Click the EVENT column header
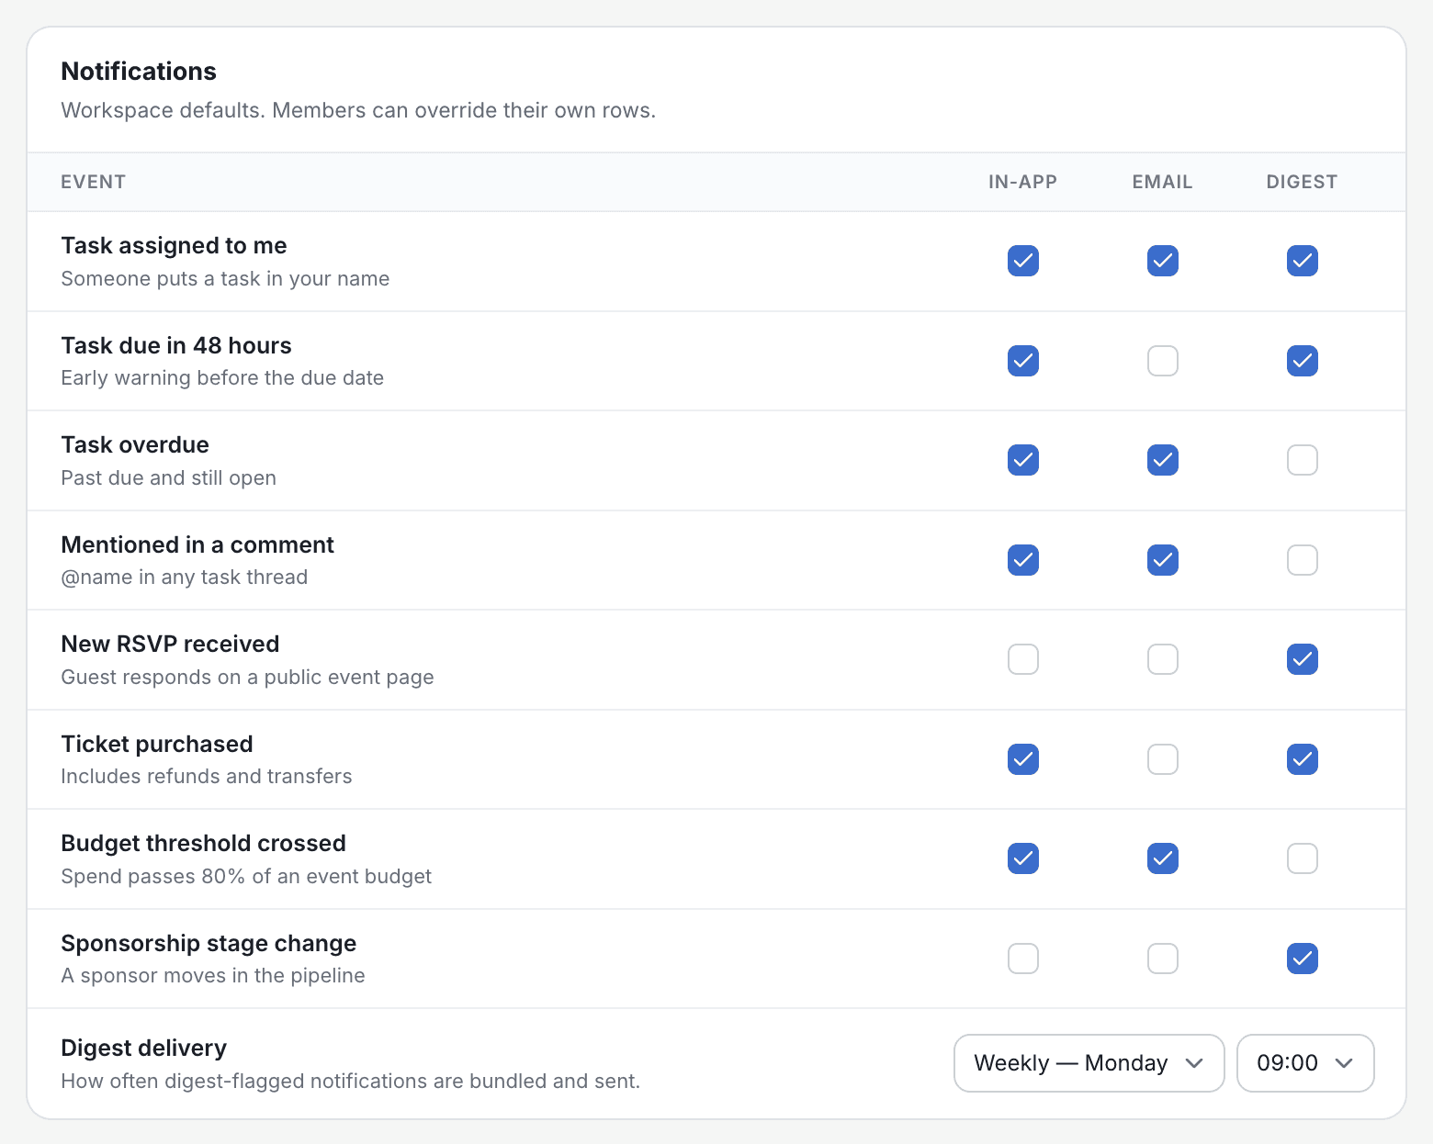Image resolution: width=1433 pixels, height=1144 pixels. click(93, 182)
